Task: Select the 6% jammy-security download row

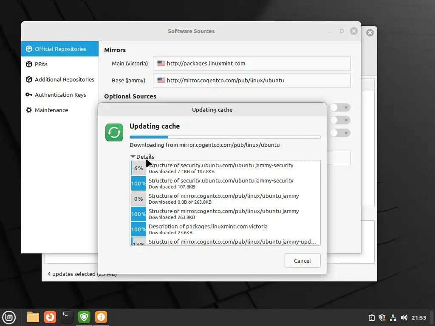Action: click(x=225, y=168)
